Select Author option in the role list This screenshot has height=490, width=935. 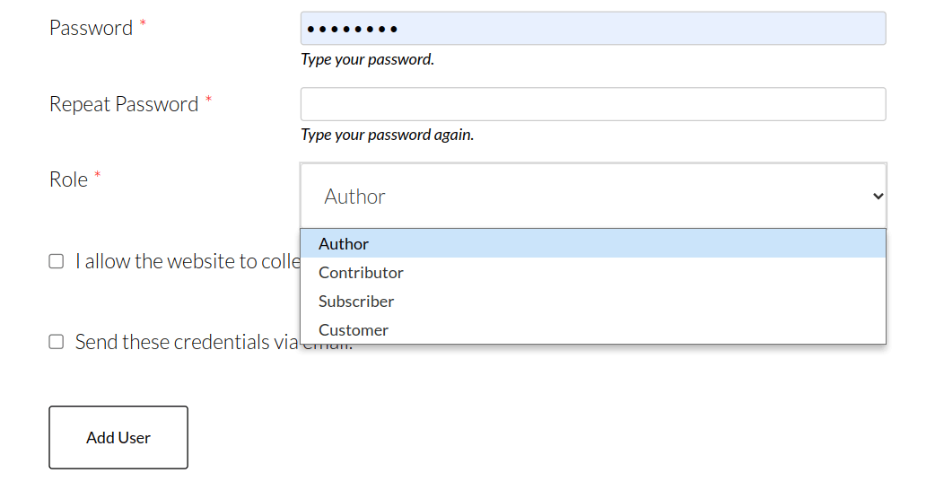click(x=593, y=244)
